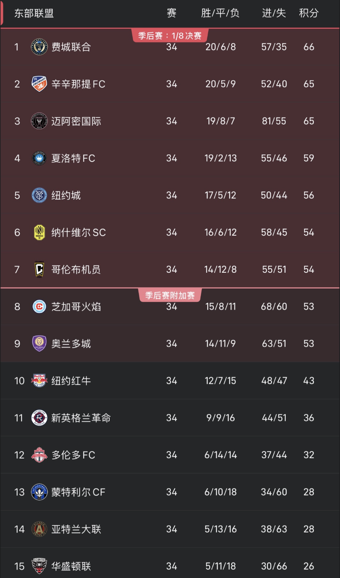
Task: Sort by the 进/失 (goals) column header
Action: 274,14
